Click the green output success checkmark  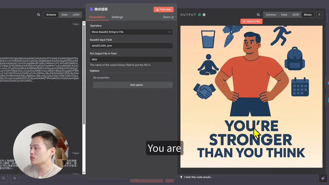199,15
